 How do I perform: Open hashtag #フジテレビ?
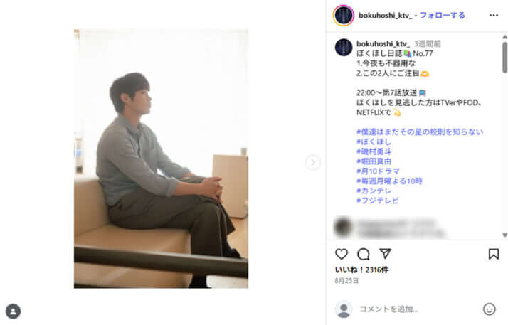tap(377, 201)
